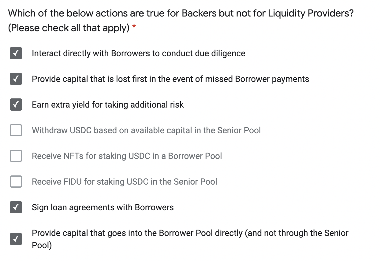Uncheck the 'Earn extra yield' checkbox

tap(16, 105)
